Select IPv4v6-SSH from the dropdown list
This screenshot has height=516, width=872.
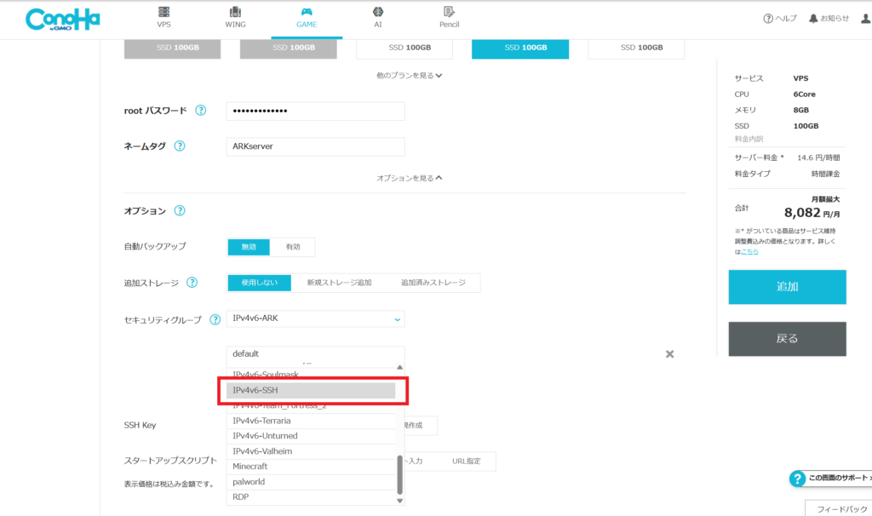pos(311,390)
